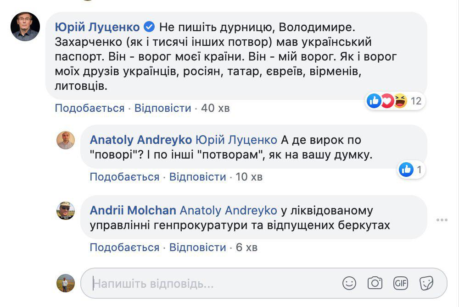Open Юрій Луценко's profile picture

[25, 27]
